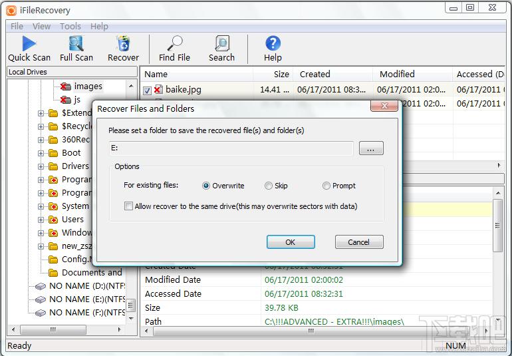
Task: Click Cancel in the recover dialog
Action: pyautogui.click(x=359, y=242)
